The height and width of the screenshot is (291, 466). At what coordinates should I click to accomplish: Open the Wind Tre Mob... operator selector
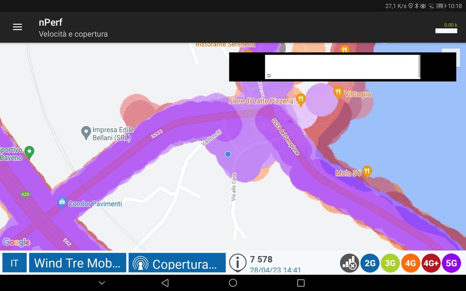[77, 263]
